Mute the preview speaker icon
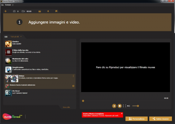Image resolution: width=175 pixels, height=124 pixels. pyautogui.click(x=129, y=106)
